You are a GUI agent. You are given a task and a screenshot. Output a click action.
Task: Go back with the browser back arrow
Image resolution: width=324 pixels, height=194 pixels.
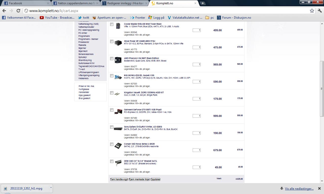[4, 11]
